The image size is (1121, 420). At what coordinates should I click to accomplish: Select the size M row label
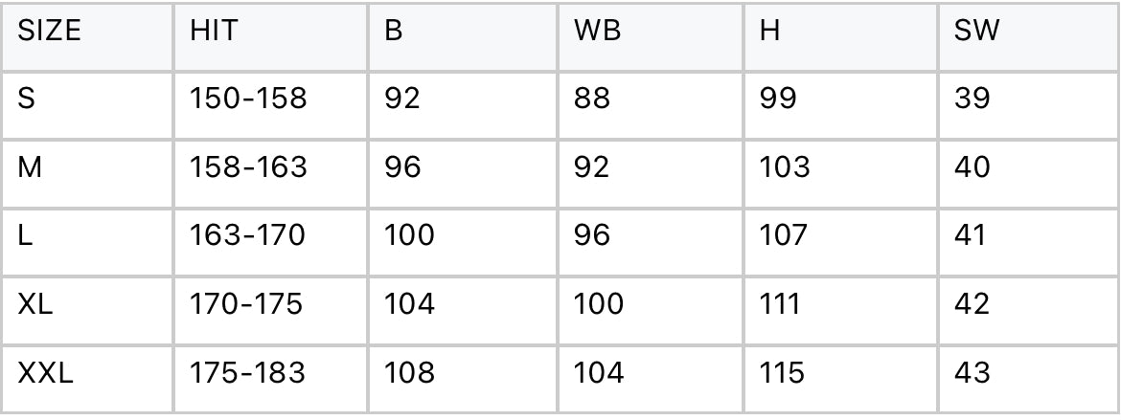pos(30,167)
